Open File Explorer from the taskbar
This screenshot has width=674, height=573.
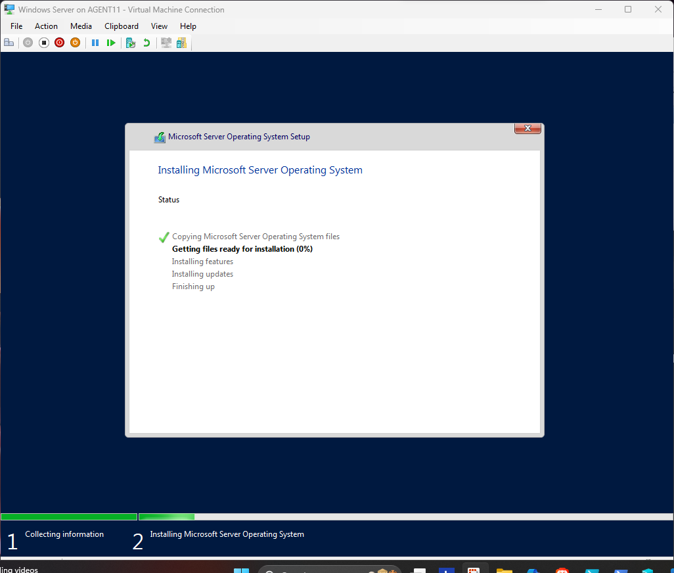tap(504, 570)
